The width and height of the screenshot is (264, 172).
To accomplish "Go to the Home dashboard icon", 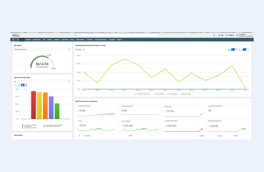I will 22,40.
